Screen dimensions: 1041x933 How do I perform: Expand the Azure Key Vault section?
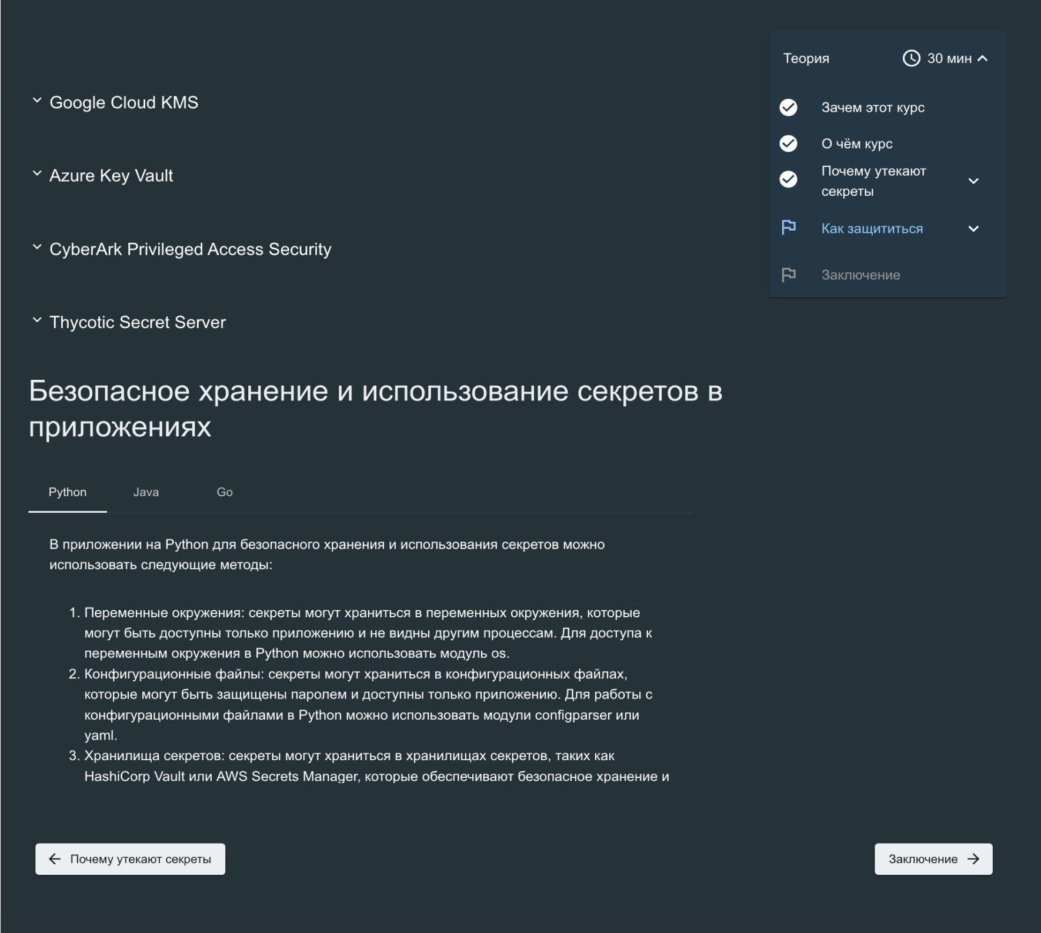coord(102,175)
